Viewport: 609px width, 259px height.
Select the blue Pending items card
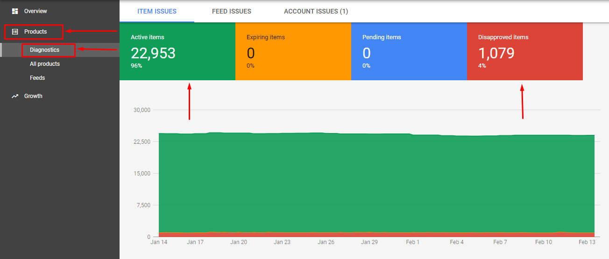pos(409,51)
